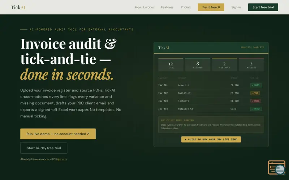This screenshot has height=180, width=289.
Task: Click to run your own live demo
Action: point(211,139)
